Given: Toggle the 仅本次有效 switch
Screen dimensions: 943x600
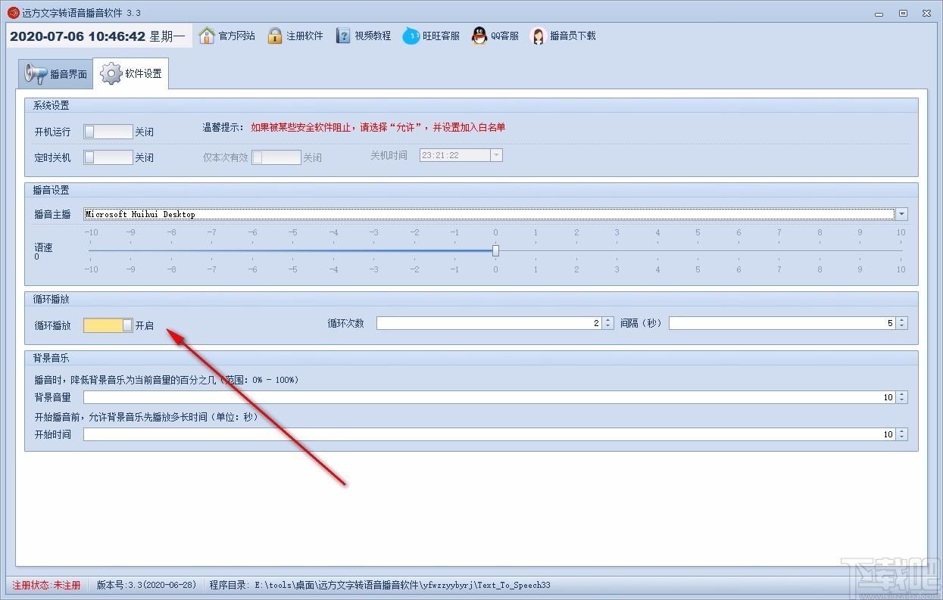Looking at the screenshot, I should (276, 157).
